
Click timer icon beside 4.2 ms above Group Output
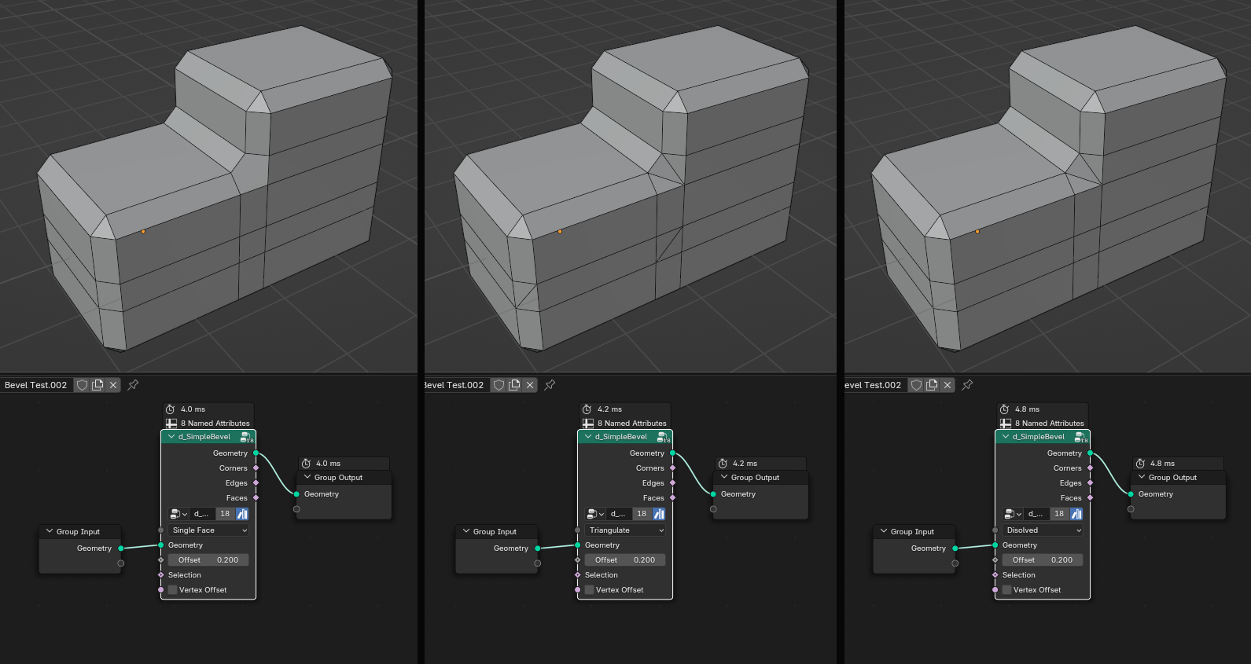(723, 464)
